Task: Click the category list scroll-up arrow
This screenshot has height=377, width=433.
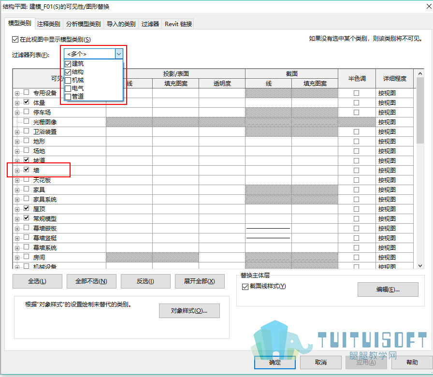Action: click(x=420, y=73)
